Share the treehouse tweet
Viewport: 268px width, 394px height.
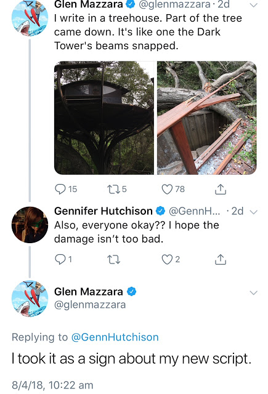(x=221, y=189)
